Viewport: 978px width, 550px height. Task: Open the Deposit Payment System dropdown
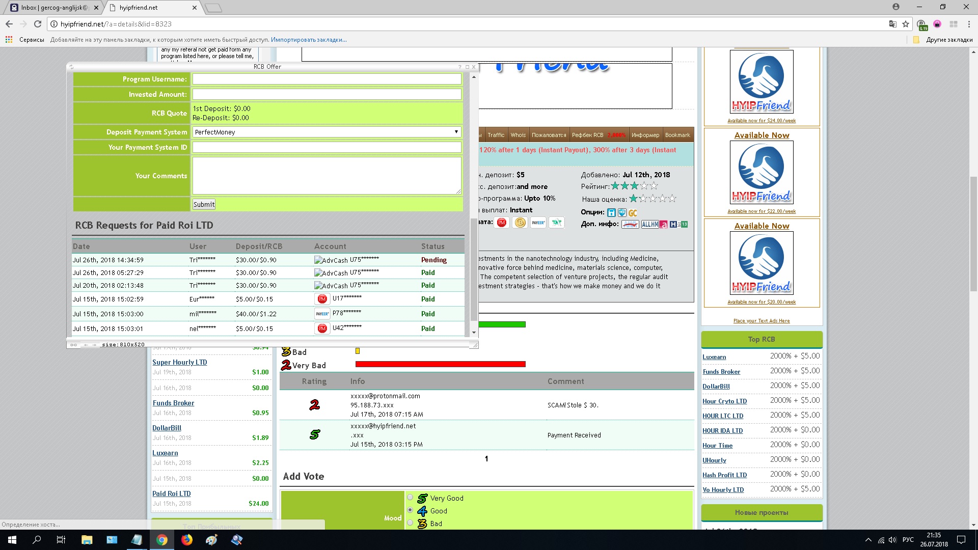point(327,132)
